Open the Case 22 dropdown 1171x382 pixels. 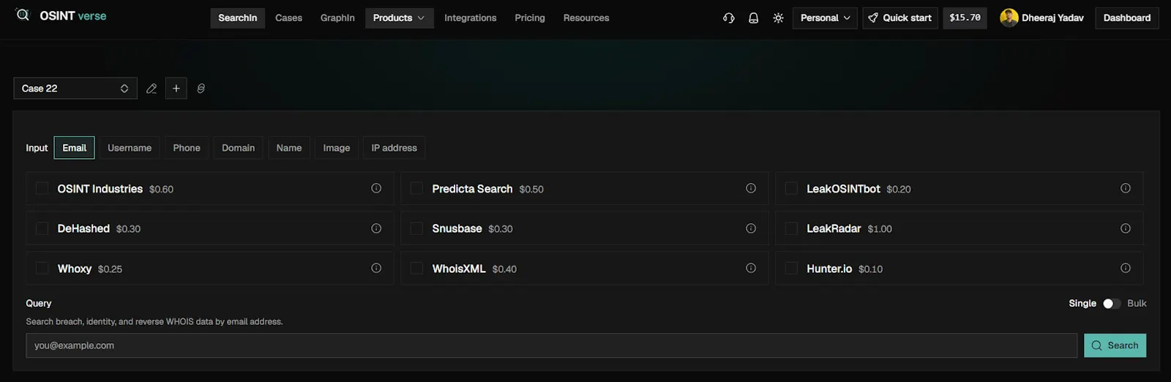pos(75,89)
